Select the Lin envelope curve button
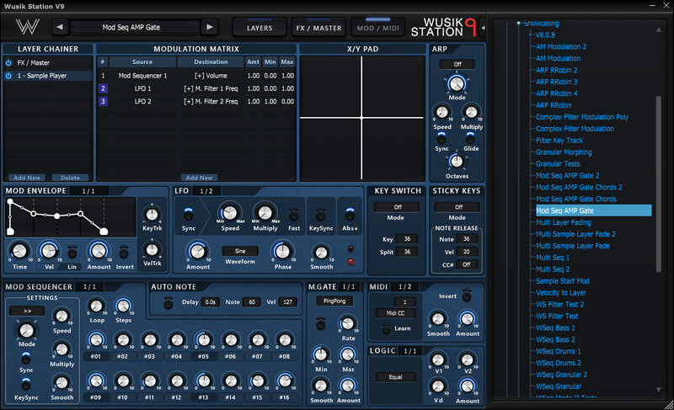 tap(72, 267)
